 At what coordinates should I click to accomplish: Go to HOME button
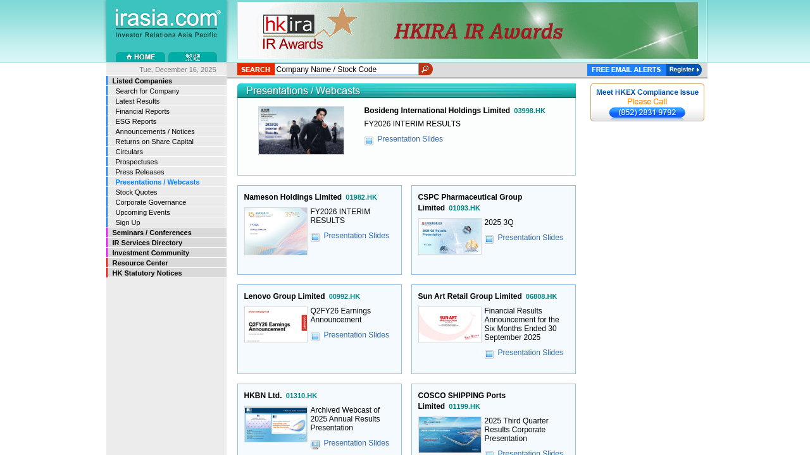140,57
